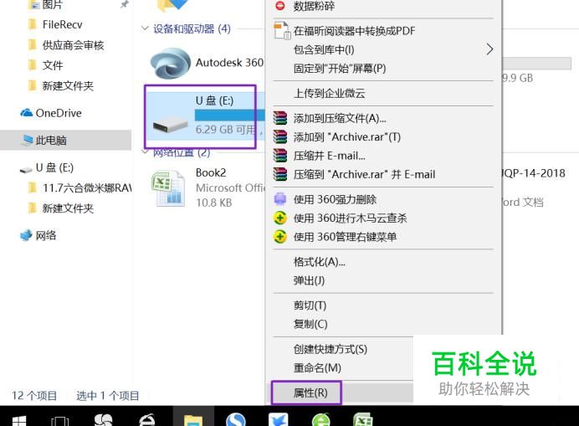Click the Foxit PDF convert icon

point(282,31)
